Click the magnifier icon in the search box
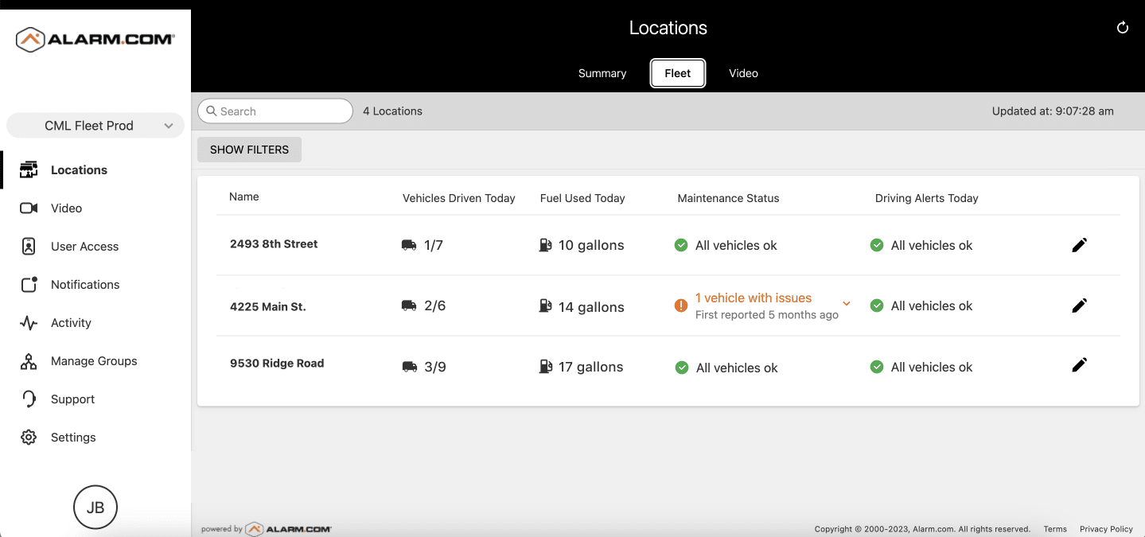 tap(212, 111)
